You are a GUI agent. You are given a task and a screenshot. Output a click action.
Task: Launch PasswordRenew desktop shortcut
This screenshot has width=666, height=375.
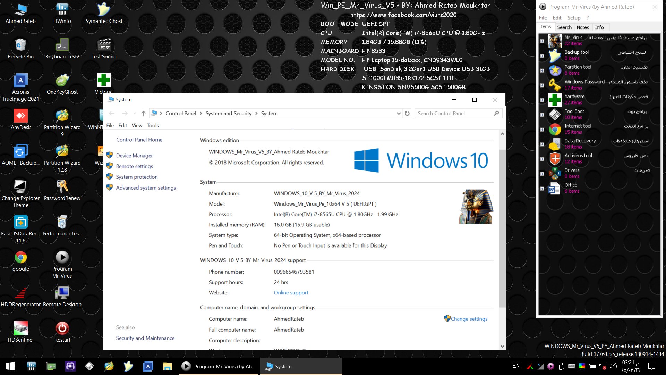coord(62,191)
